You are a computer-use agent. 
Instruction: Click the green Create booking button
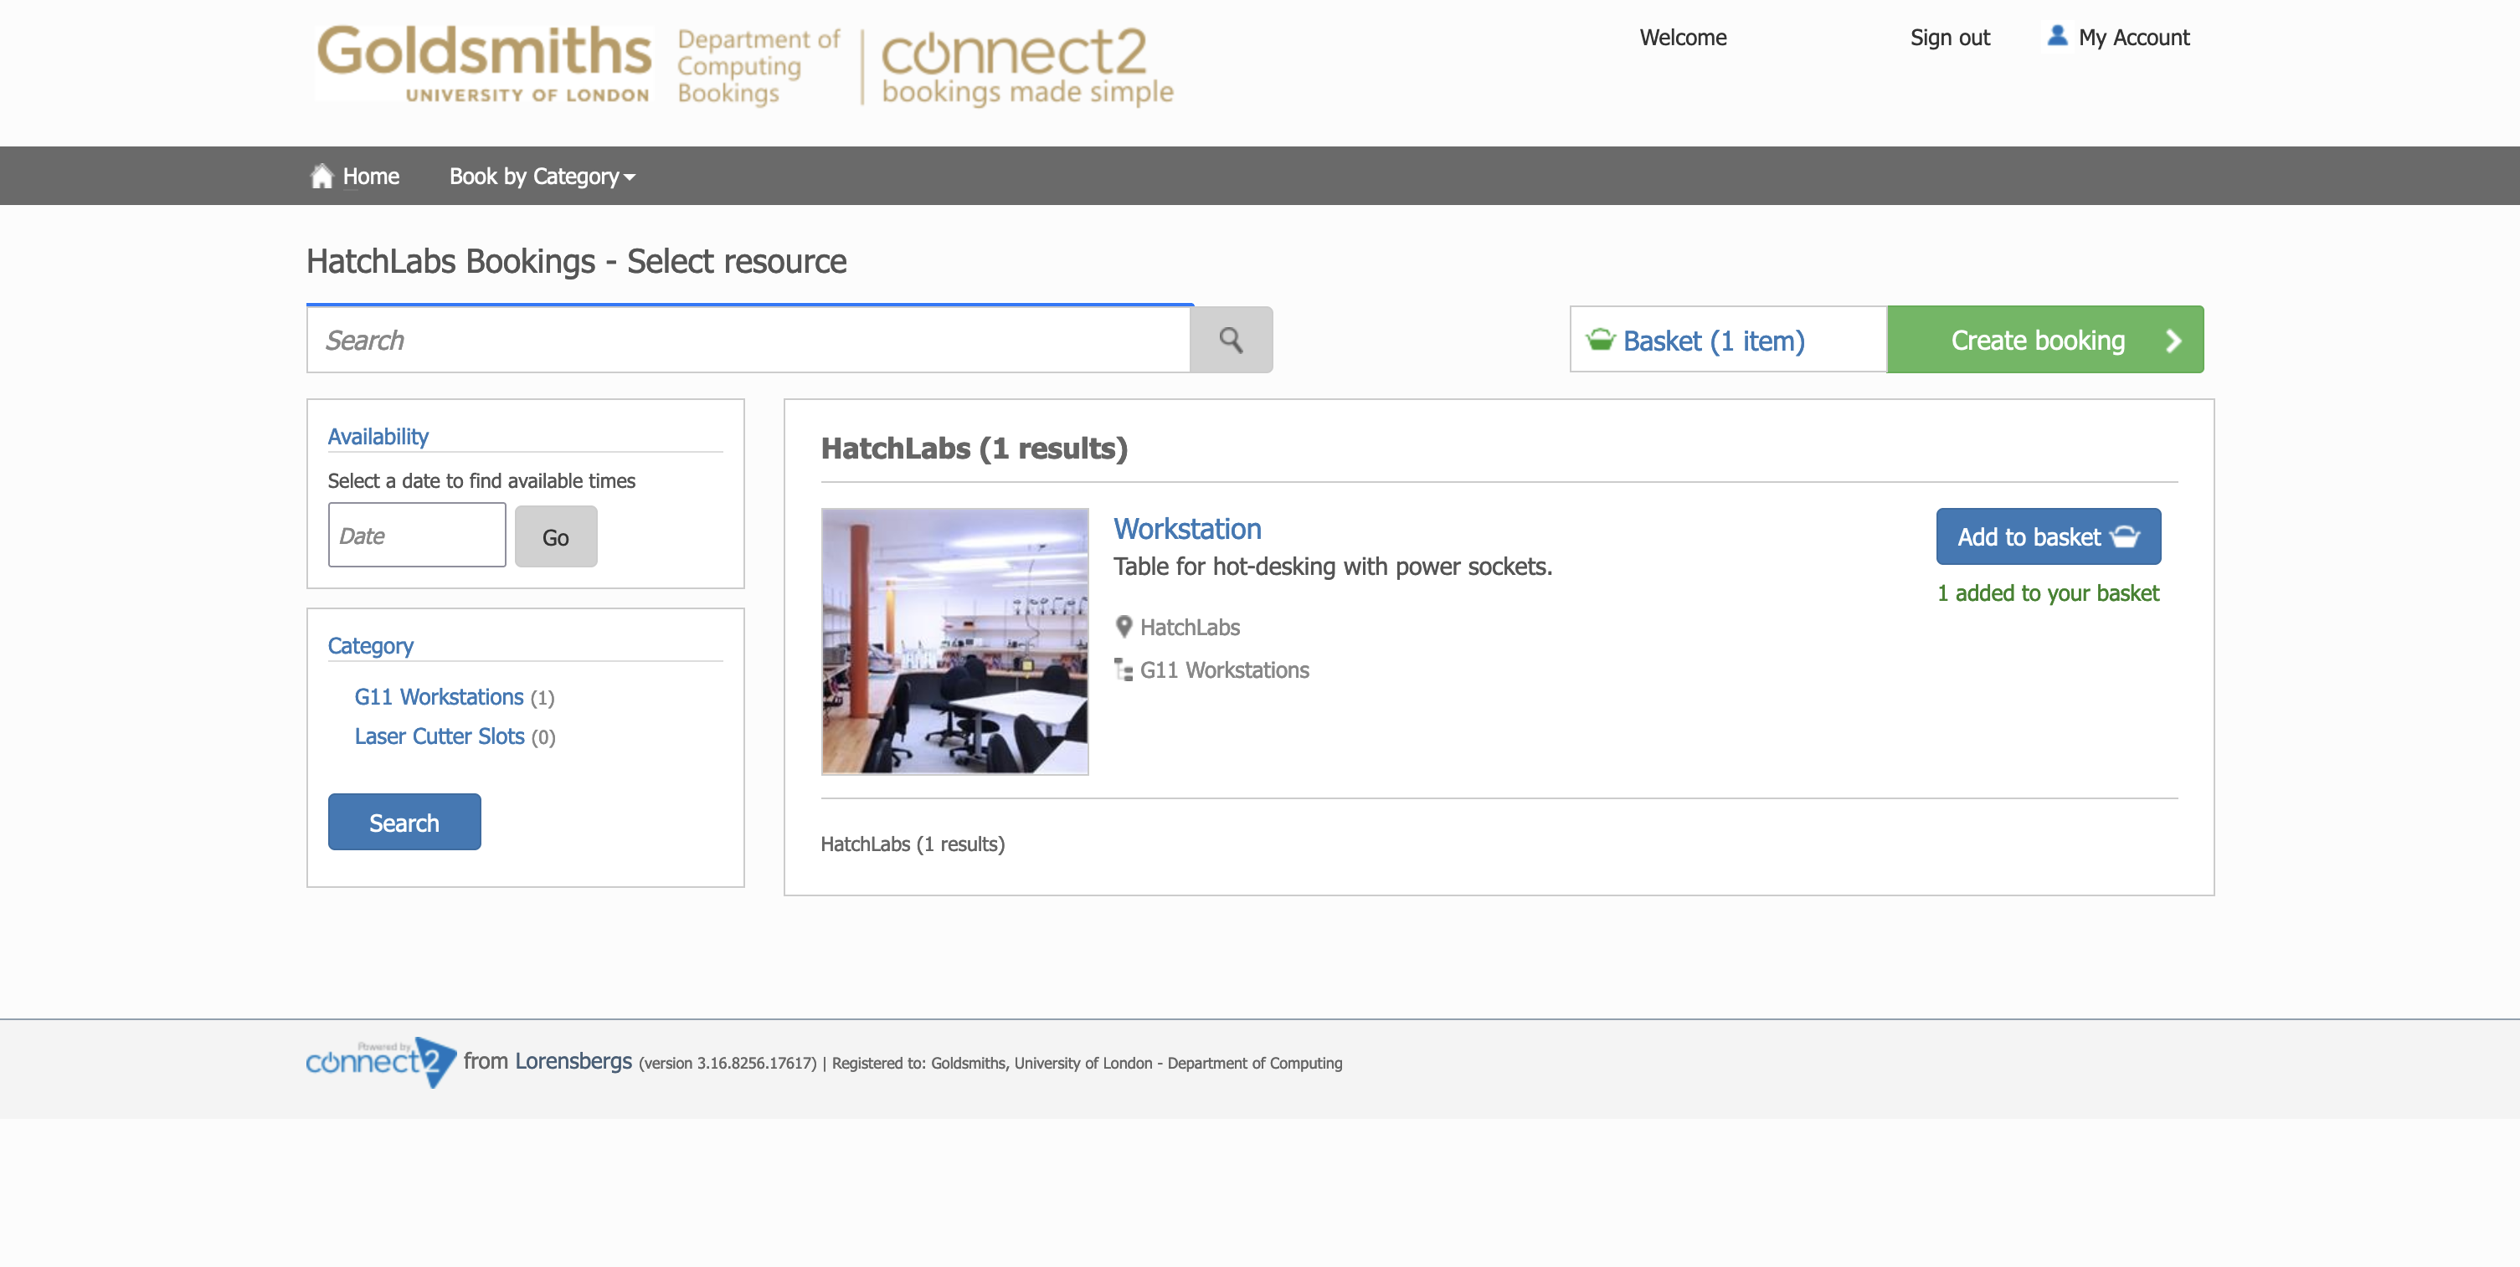(x=2045, y=339)
